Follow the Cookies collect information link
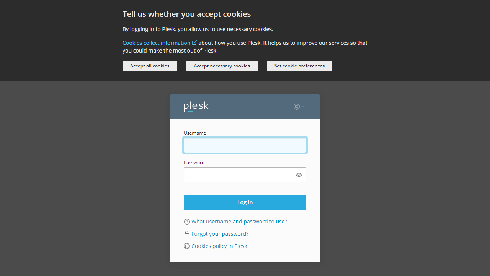The height and width of the screenshot is (276, 490). 157,43
